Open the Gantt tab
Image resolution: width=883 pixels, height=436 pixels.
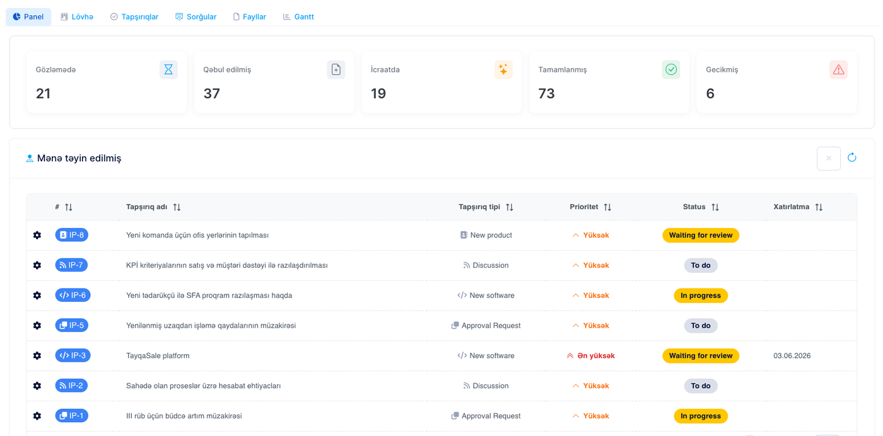[298, 17]
